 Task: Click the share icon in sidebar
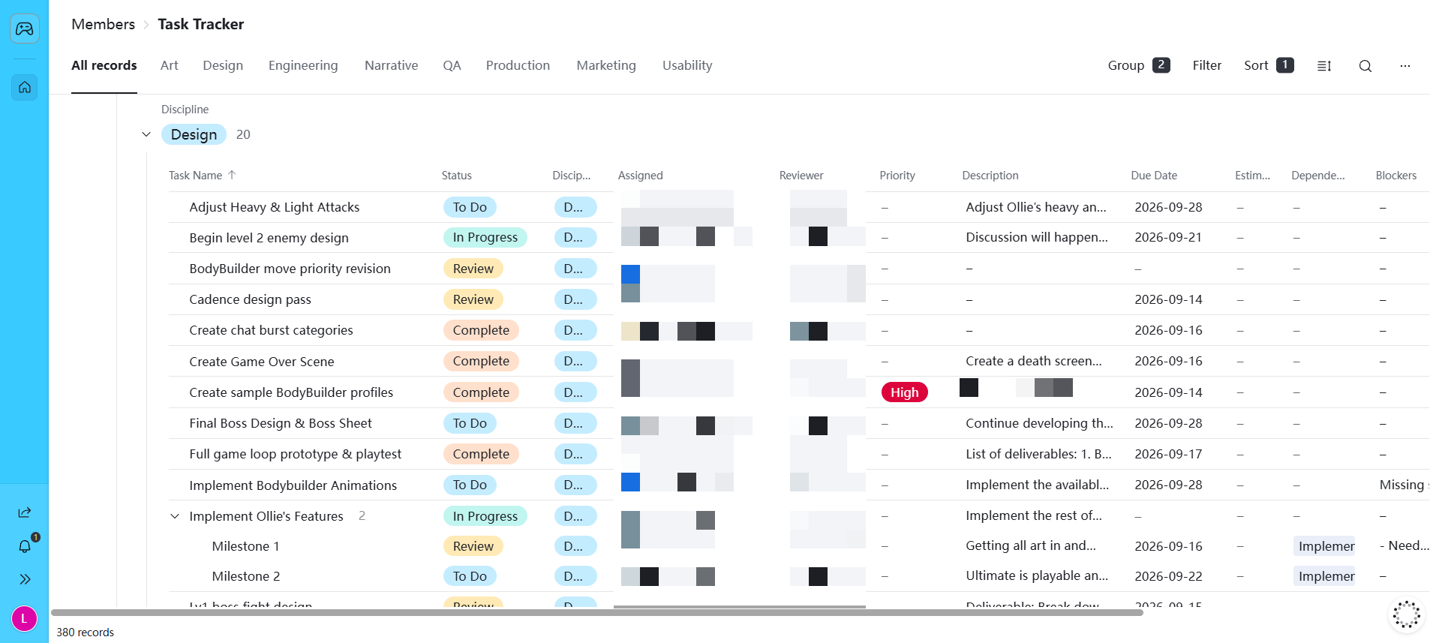(25, 512)
